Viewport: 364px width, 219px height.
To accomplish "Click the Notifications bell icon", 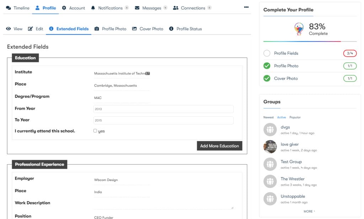I will 93,8.
